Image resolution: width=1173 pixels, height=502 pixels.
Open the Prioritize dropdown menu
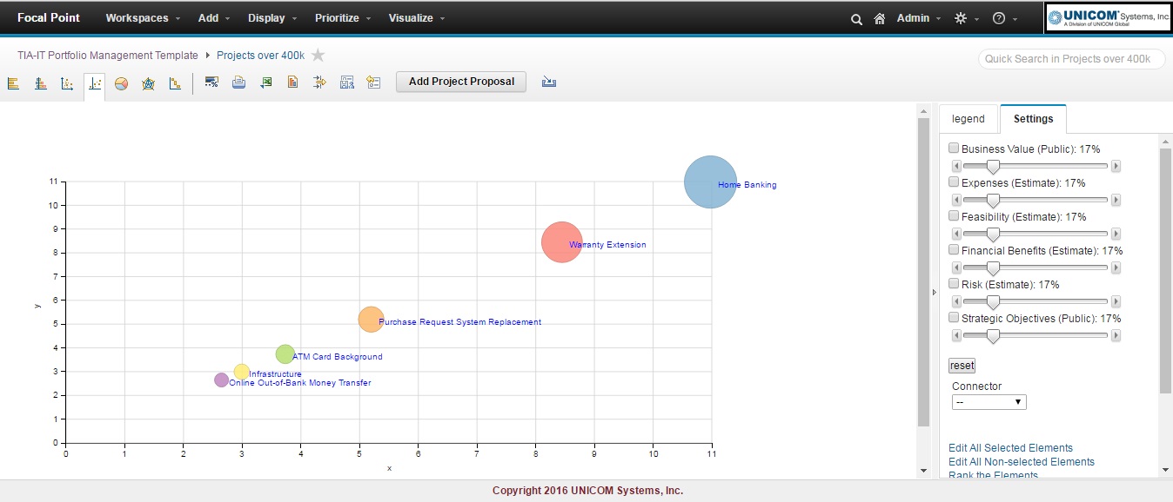click(344, 18)
